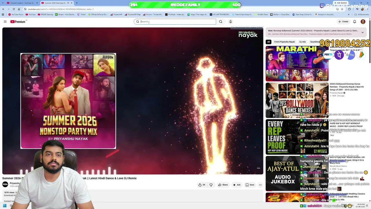Open the ProMods bookmark
The height and width of the screenshot is (209, 371).
[175, 15]
